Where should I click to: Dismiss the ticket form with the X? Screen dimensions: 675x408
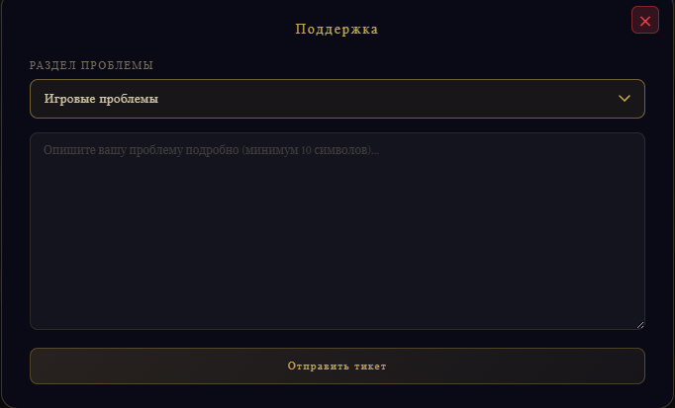645,20
